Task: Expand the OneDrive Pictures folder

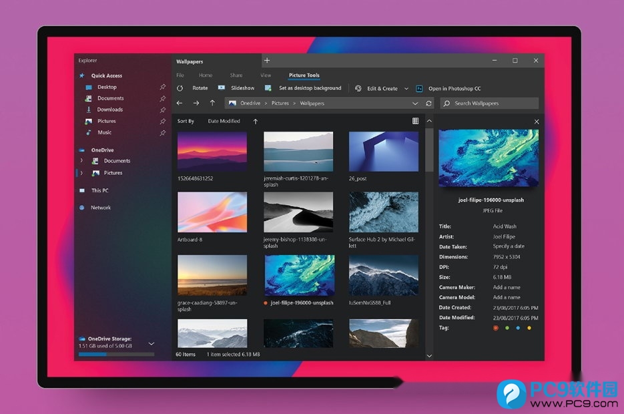Action: (81, 173)
